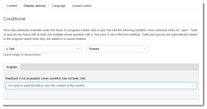Image resolution: width=207 pixels, height=109 pixels.
Task: Switch to the Content tab
Action: (x=12, y=6)
